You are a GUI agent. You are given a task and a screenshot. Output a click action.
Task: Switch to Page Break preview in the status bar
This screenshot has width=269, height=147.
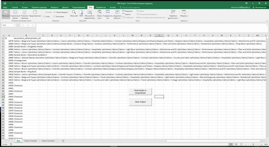(241, 144)
